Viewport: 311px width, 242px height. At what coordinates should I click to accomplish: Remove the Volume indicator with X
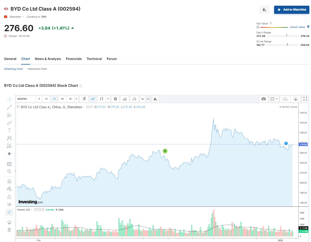(x=43, y=209)
